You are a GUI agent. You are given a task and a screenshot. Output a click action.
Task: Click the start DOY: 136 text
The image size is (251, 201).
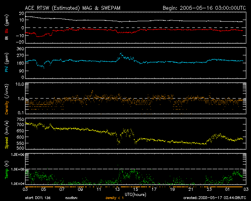pyautogui.click(x=38, y=198)
